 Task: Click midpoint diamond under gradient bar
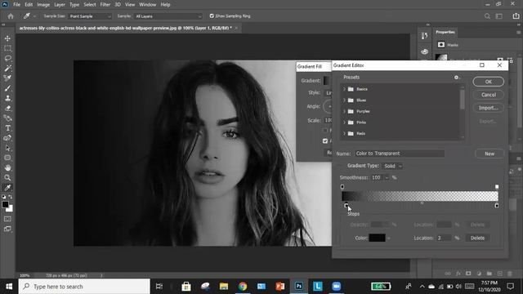click(422, 203)
